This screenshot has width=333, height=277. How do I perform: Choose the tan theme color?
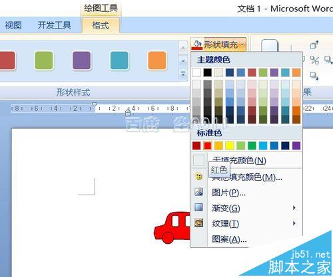[218, 72]
